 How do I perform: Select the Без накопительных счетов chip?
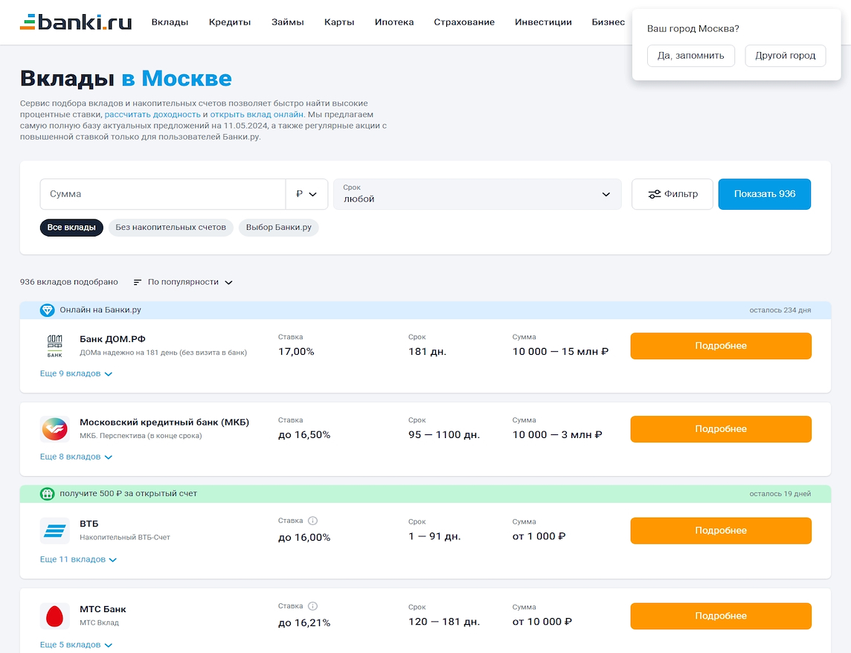[x=170, y=228]
